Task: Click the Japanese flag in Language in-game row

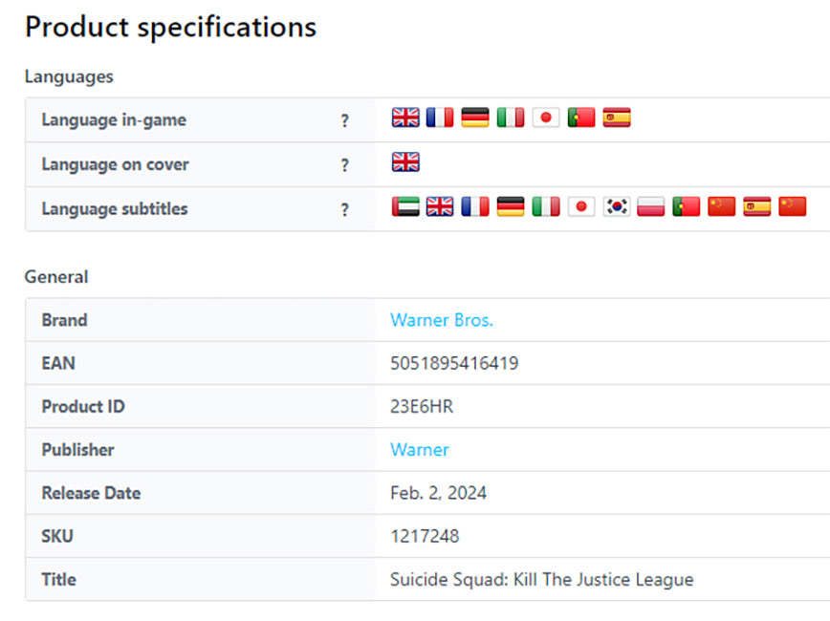Action: 546,118
